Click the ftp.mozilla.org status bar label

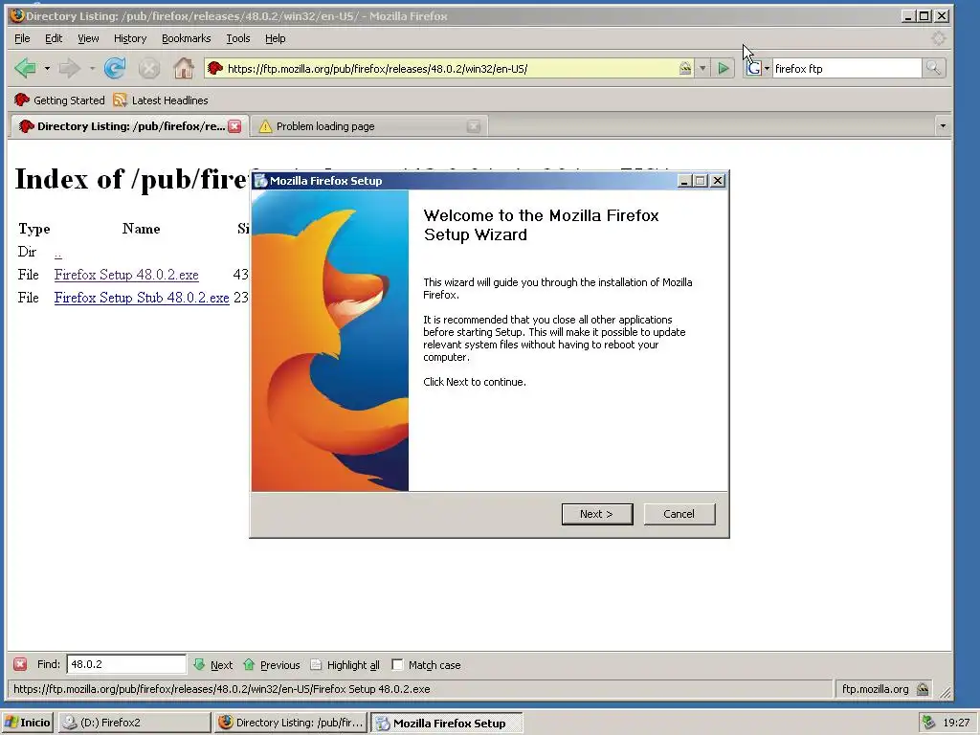[x=875, y=689]
